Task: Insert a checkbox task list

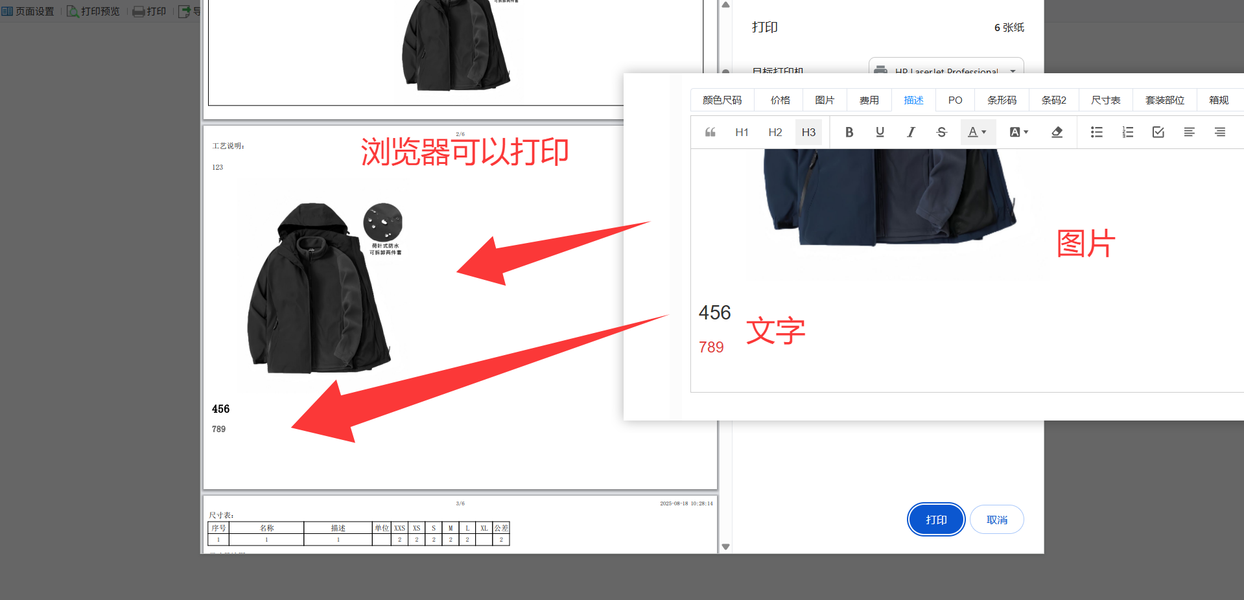Action: click(x=1158, y=132)
